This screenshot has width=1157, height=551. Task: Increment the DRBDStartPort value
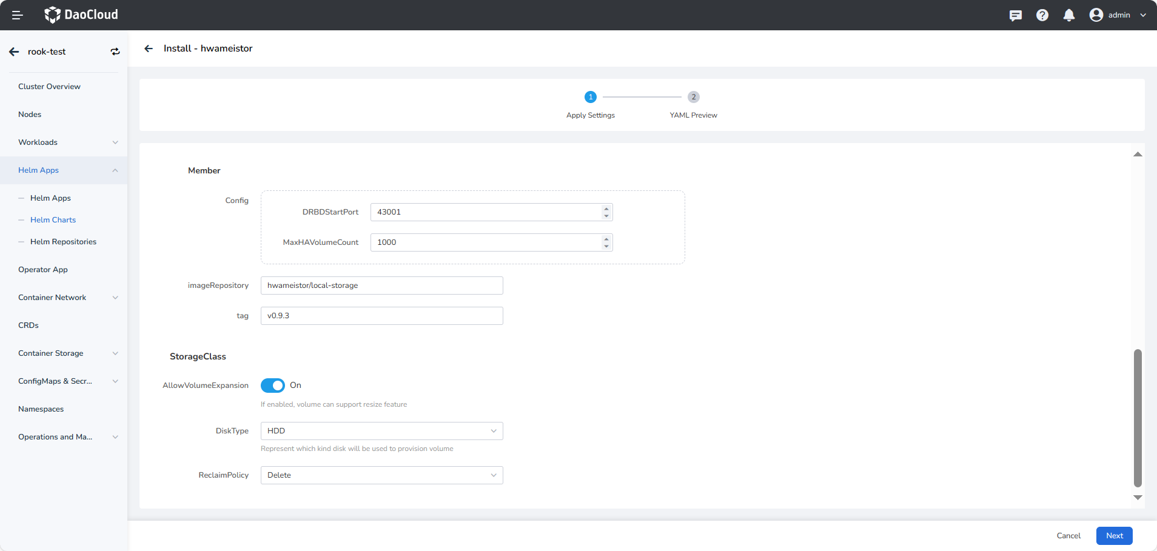(x=606, y=209)
